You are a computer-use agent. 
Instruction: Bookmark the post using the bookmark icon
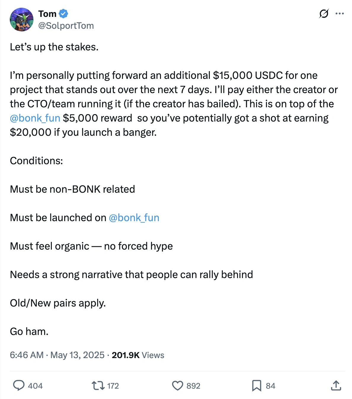(256, 385)
